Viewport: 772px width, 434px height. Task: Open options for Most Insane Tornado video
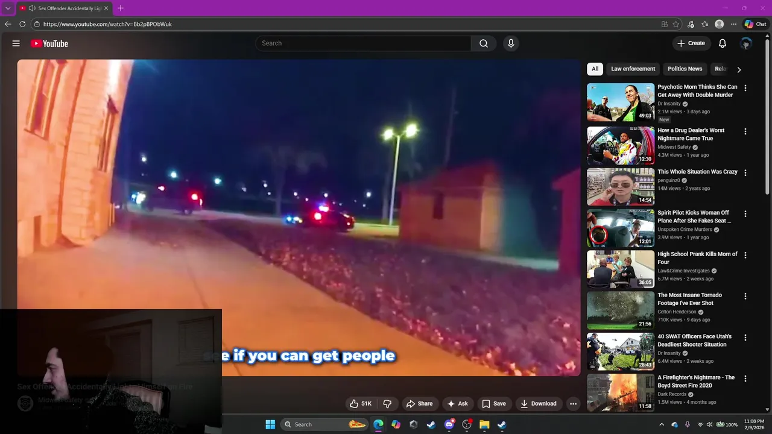745,296
